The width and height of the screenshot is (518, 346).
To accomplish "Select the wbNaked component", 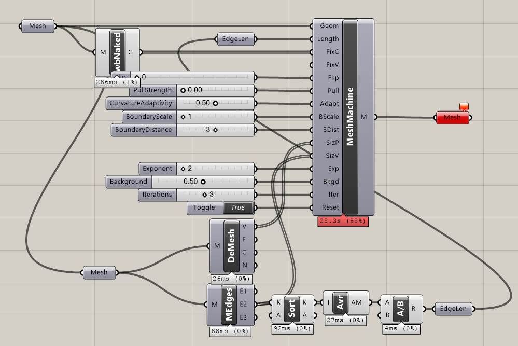I will (x=118, y=52).
